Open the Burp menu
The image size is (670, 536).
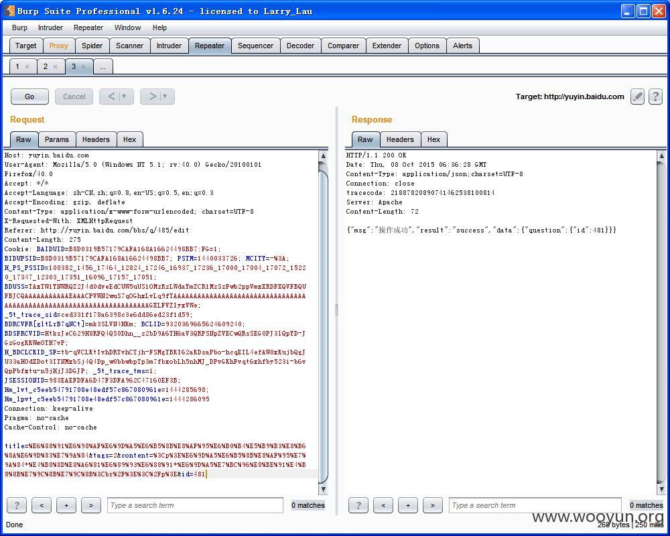[x=19, y=27]
